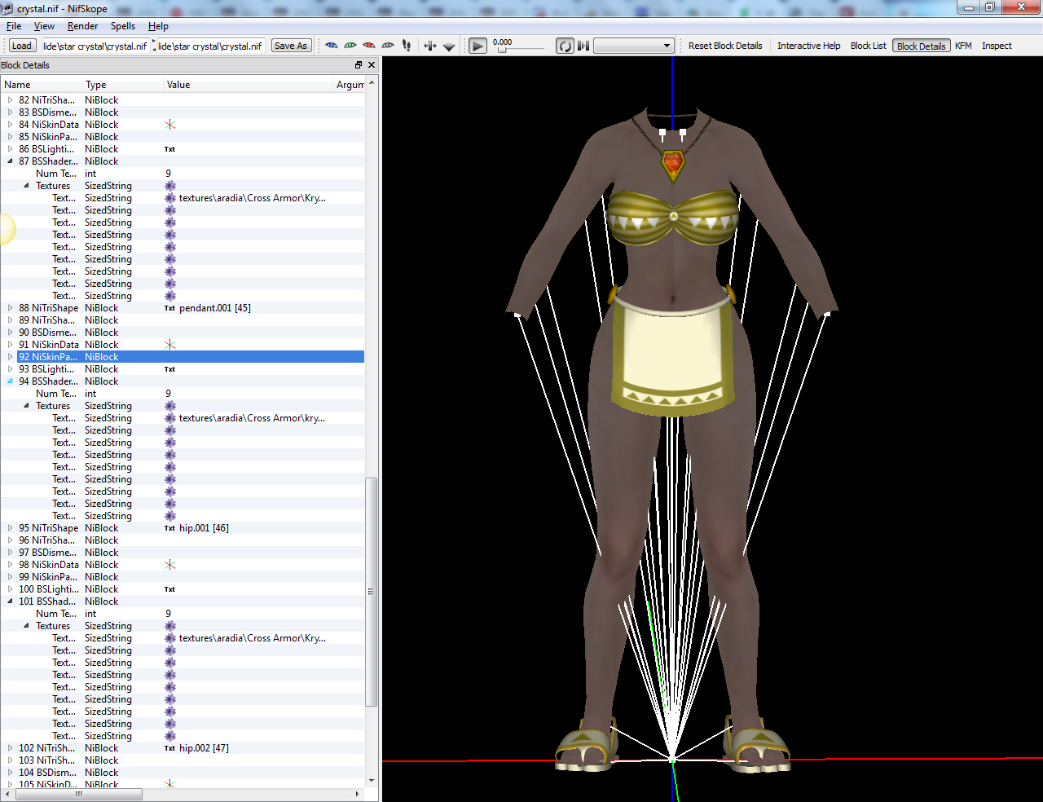The height and width of the screenshot is (802, 1043).
Task: Open the File menu
Action: (14, 26)
